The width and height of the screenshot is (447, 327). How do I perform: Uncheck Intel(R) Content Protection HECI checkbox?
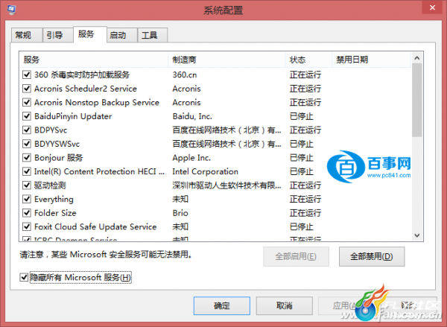click(x=27, y=171)
